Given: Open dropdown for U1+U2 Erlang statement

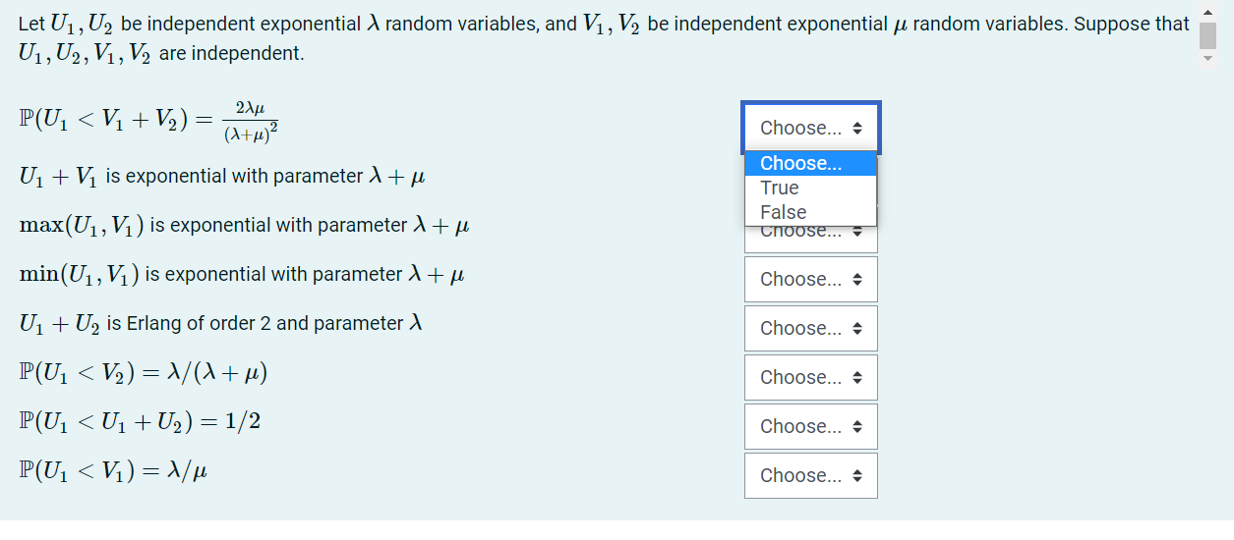Looking at the screenshot, I should [811, 328].
